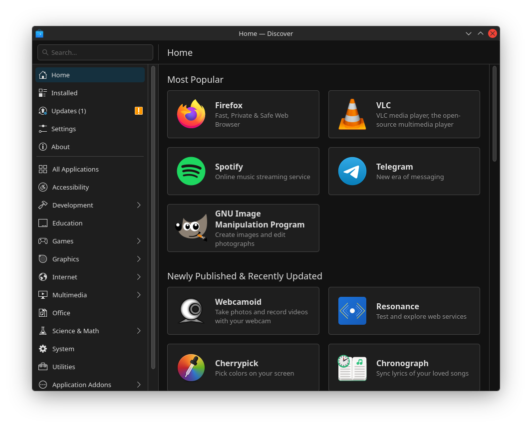Click the "Online music streaming service" text
The height and width of the screenshot is (429, 532).
(263, 177)
